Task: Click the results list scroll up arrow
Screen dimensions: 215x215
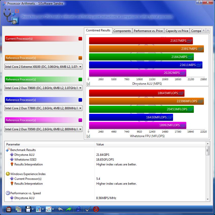Action: coord(208,144)
